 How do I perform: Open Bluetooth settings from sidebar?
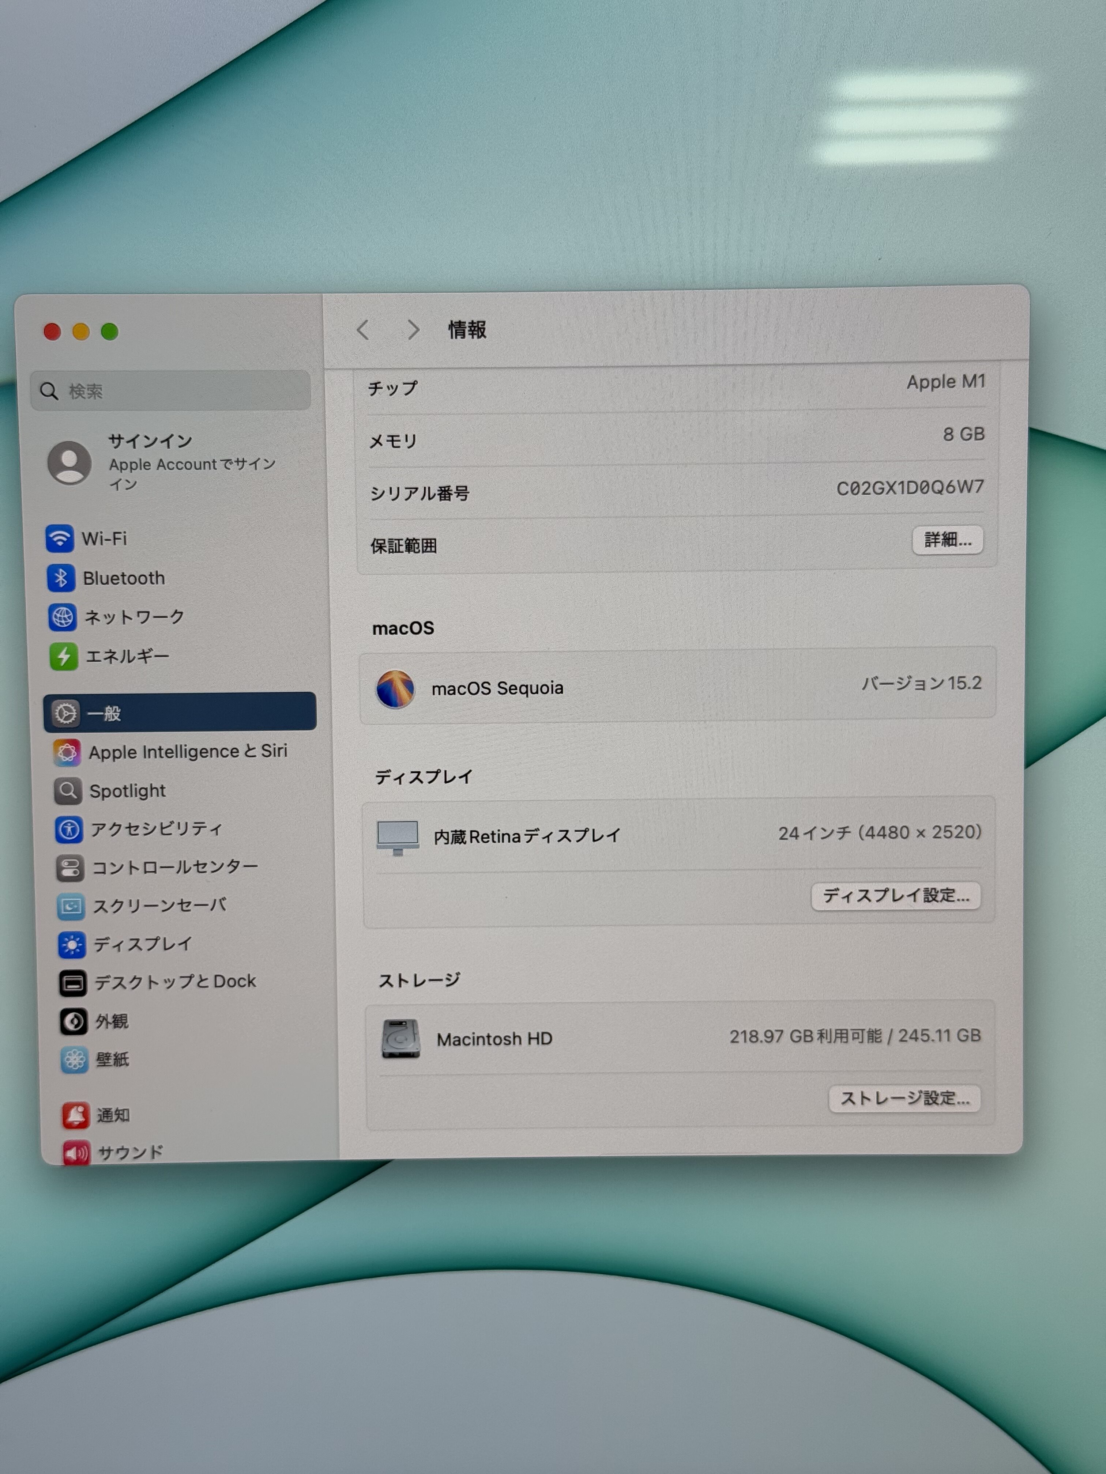123,578
